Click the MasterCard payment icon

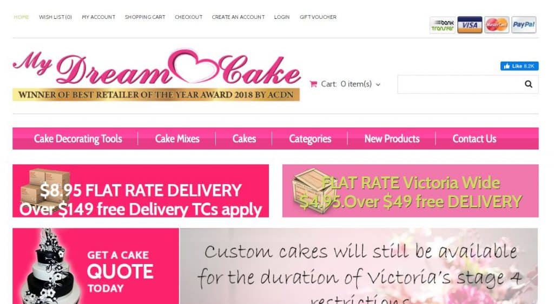click(x=497, y=25)
